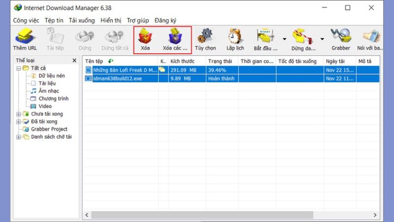Click the Bắt đầu queue icon
The height and width of the screenshot is (222, 394).
click(266, 38)
